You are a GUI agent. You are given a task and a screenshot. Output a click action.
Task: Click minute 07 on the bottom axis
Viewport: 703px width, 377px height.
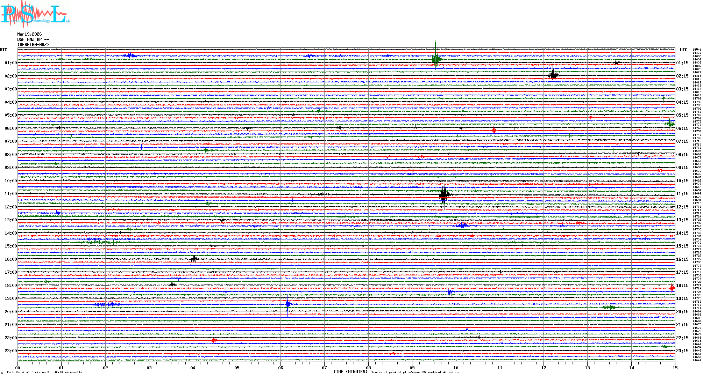tap(325, 368)
